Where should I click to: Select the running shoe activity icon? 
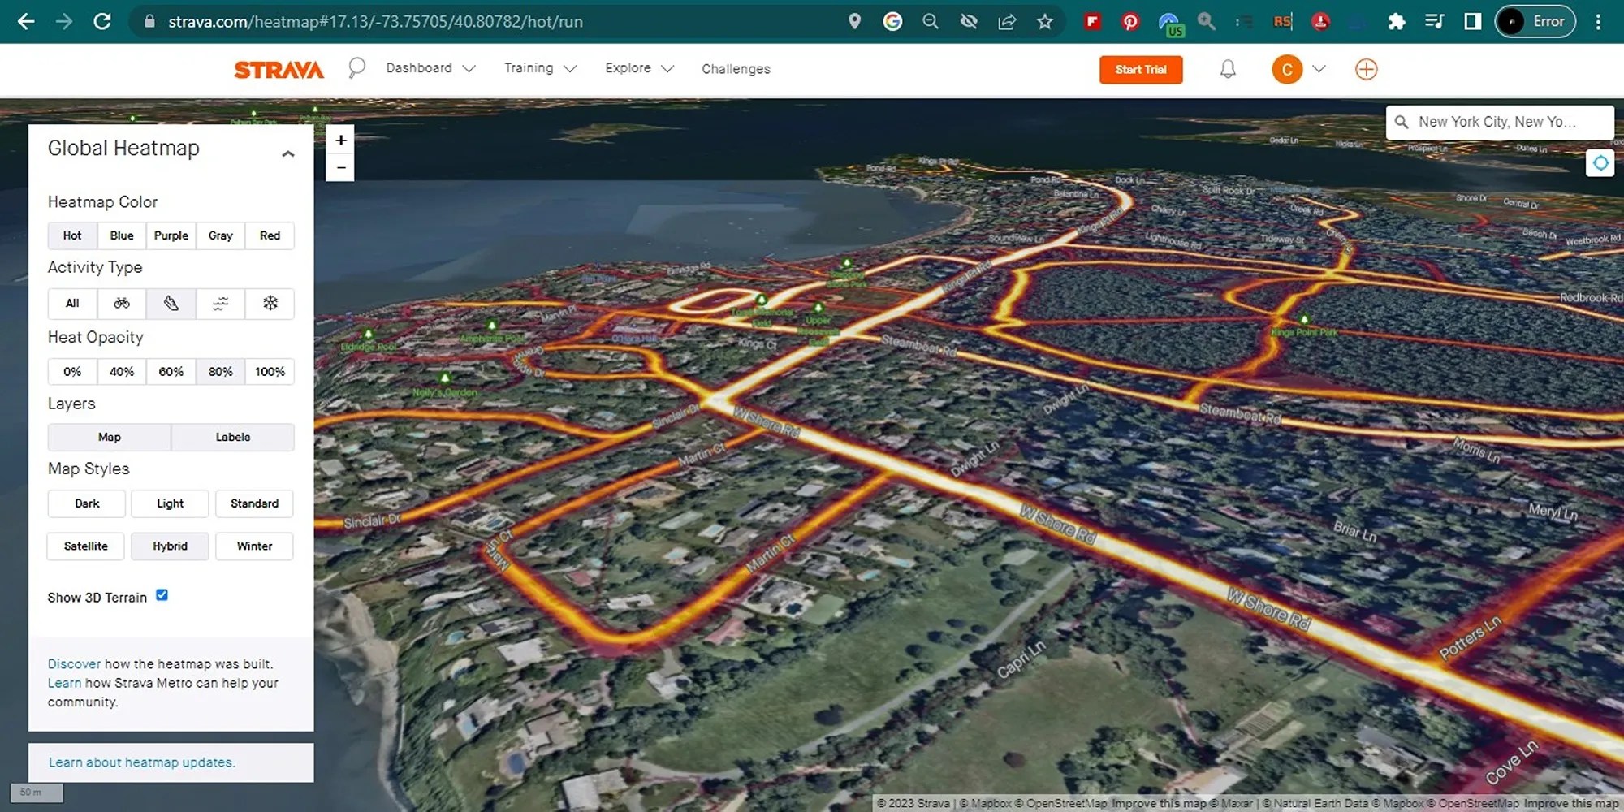click(x=171, y=304)
